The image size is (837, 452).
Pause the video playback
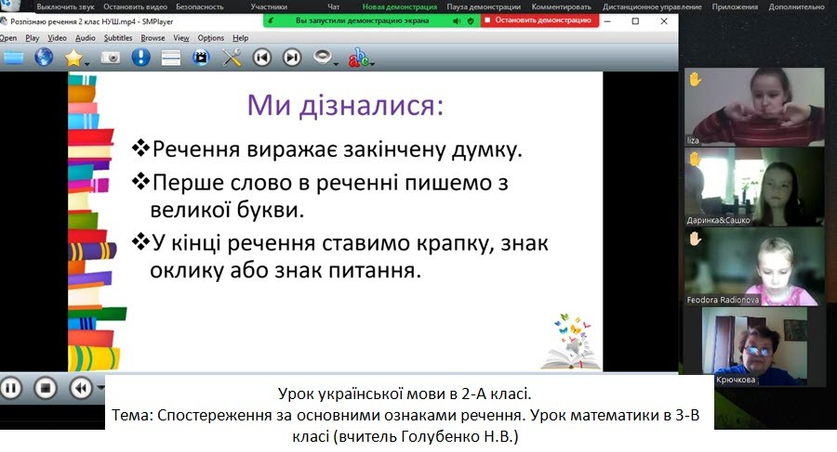[x=11, y=387]
